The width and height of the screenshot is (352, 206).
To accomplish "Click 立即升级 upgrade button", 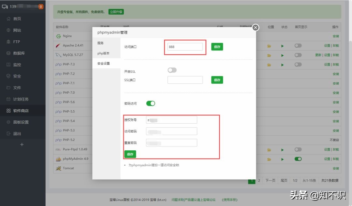I will [116, 12].
